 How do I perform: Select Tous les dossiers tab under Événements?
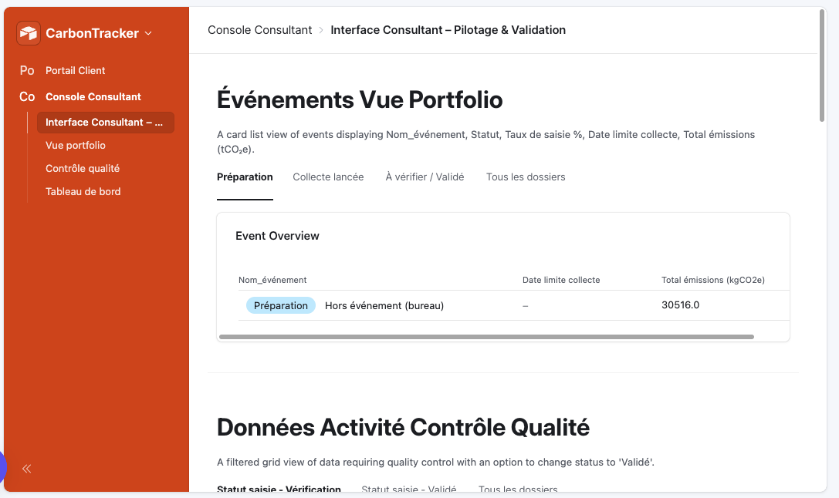point(526,177)
